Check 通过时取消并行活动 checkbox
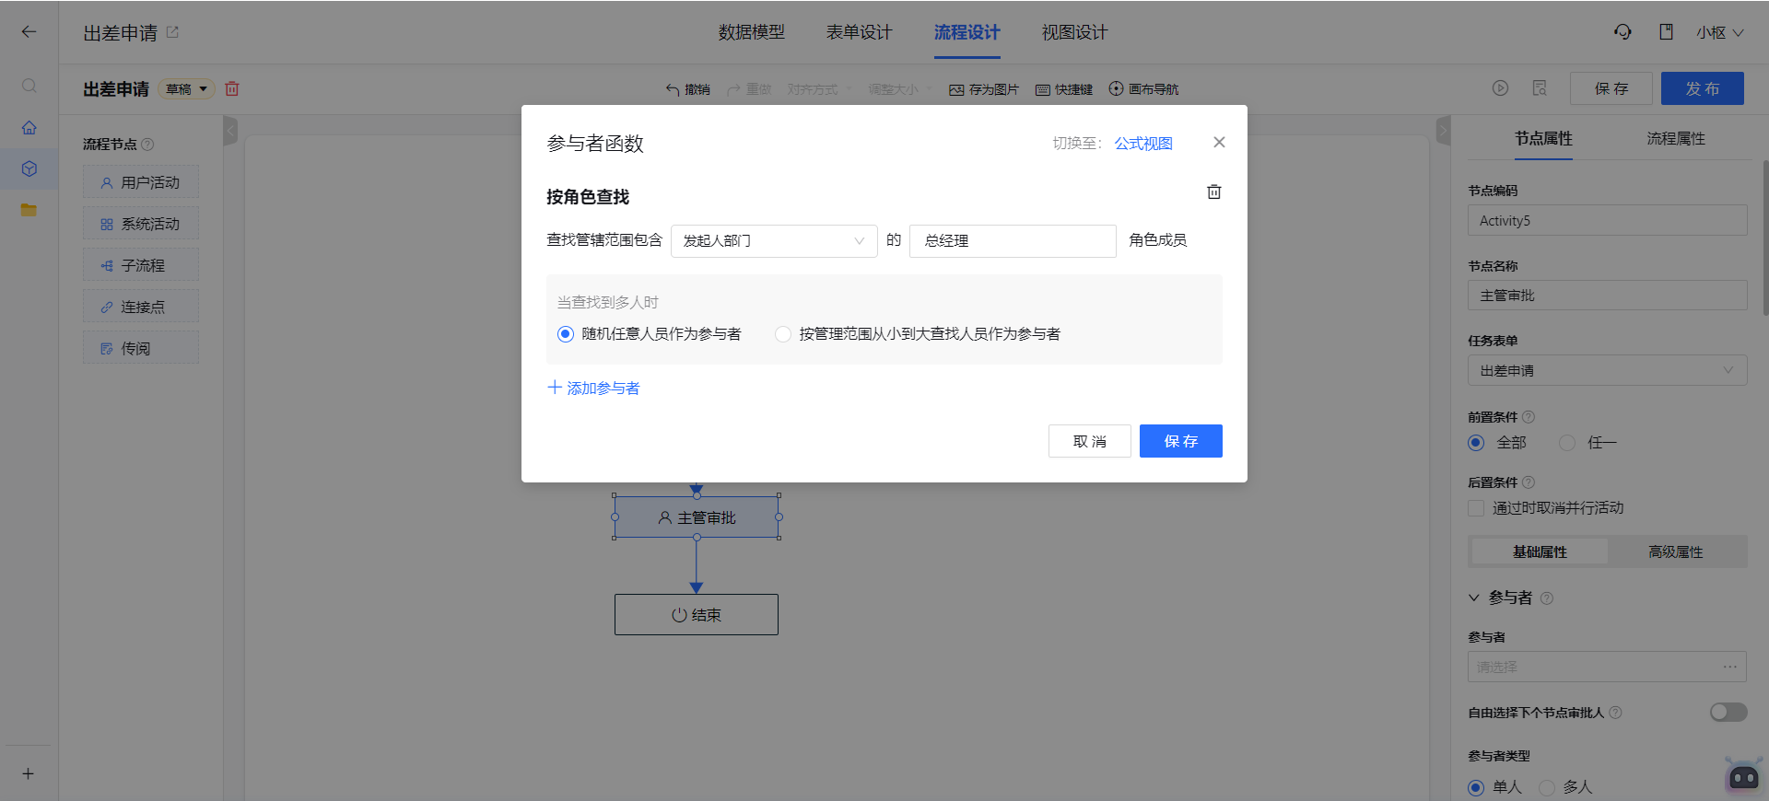 [1476, 508]
